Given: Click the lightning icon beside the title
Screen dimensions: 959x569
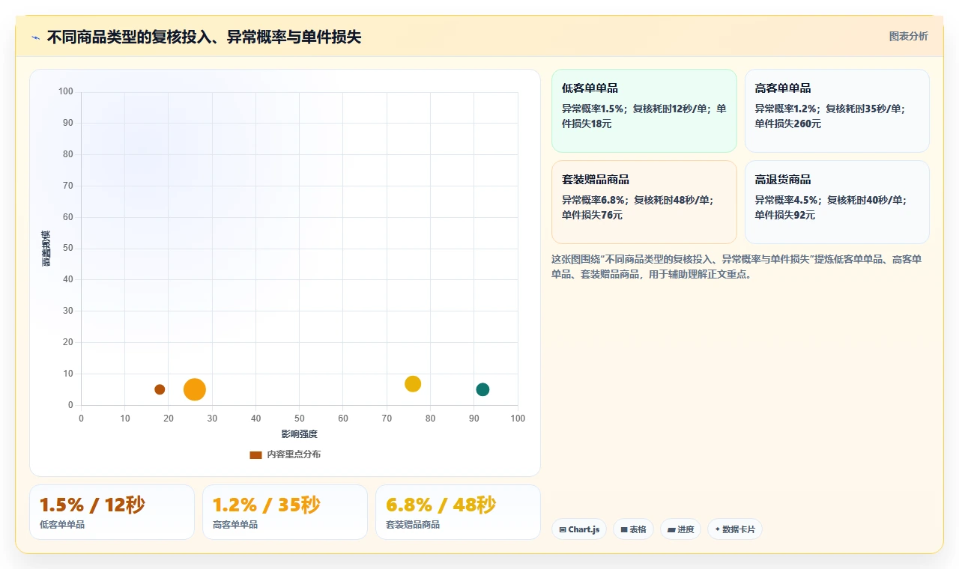Looking at the screenshot, I should click(35, 37).
